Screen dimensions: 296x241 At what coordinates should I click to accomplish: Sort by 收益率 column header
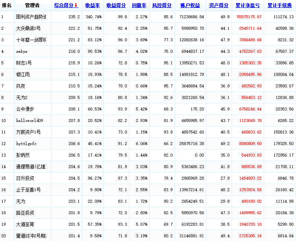(x=92, y=6)
